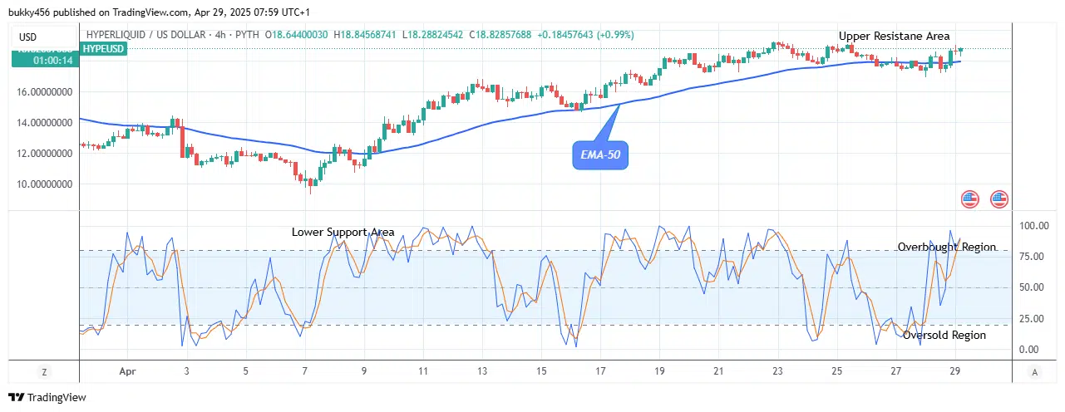Click the TradingView logo in the footer
Image resolution: width=1065 pixels, height=412 pixels.
pyautogui.click(x=47, y=398)
